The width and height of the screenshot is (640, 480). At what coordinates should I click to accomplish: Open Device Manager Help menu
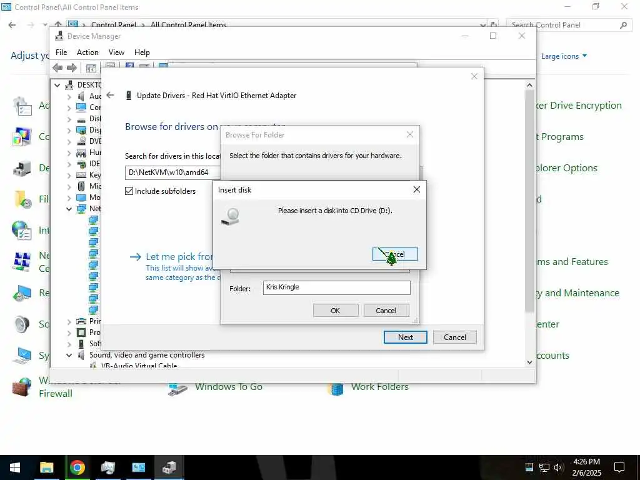pyautogui.click(x=142, y=52)
